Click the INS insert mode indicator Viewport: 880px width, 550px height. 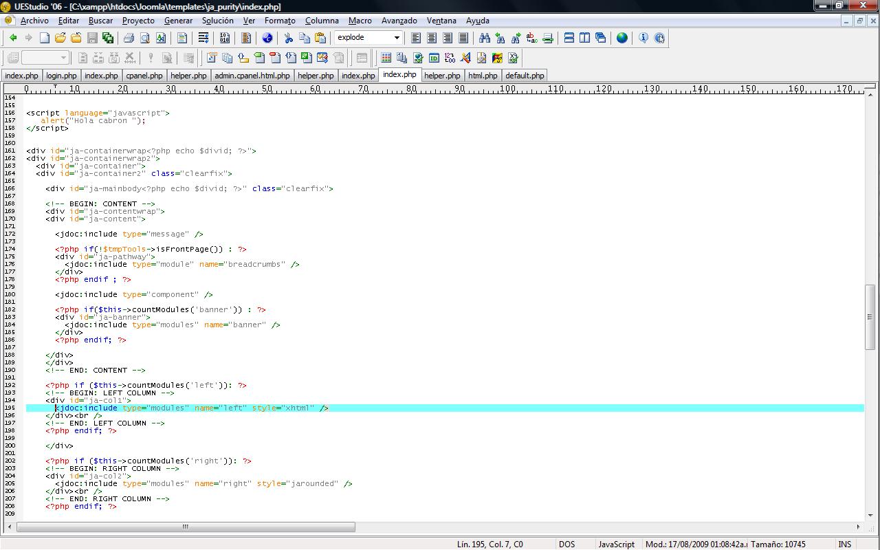tap(844, 544)
